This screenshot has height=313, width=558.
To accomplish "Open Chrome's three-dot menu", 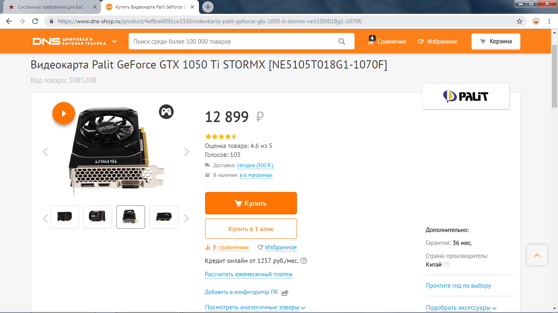I will click(549, 21).
